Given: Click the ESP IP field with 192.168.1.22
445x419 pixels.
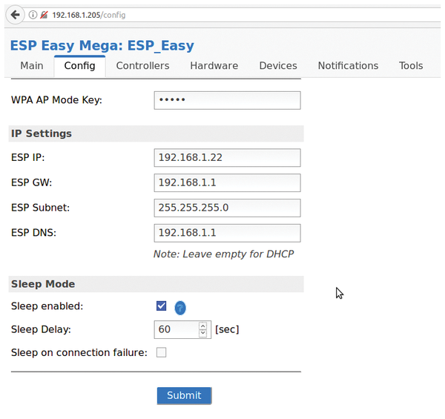Looking at the screenshot, I should pyautogui.click(x=228, y=157).
